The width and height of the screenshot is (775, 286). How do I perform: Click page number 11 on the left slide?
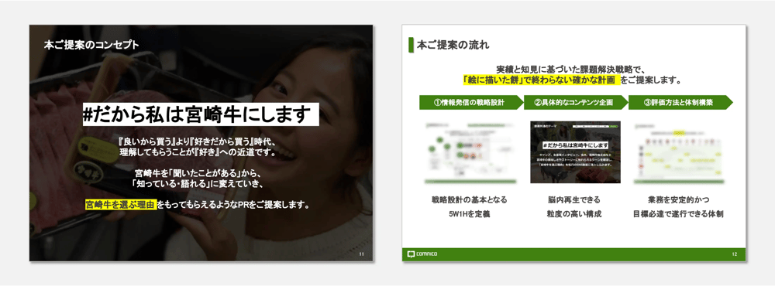coord(361,254)
